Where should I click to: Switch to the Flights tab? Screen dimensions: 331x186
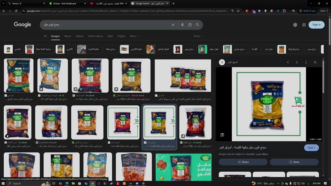[x=121, y=36]
